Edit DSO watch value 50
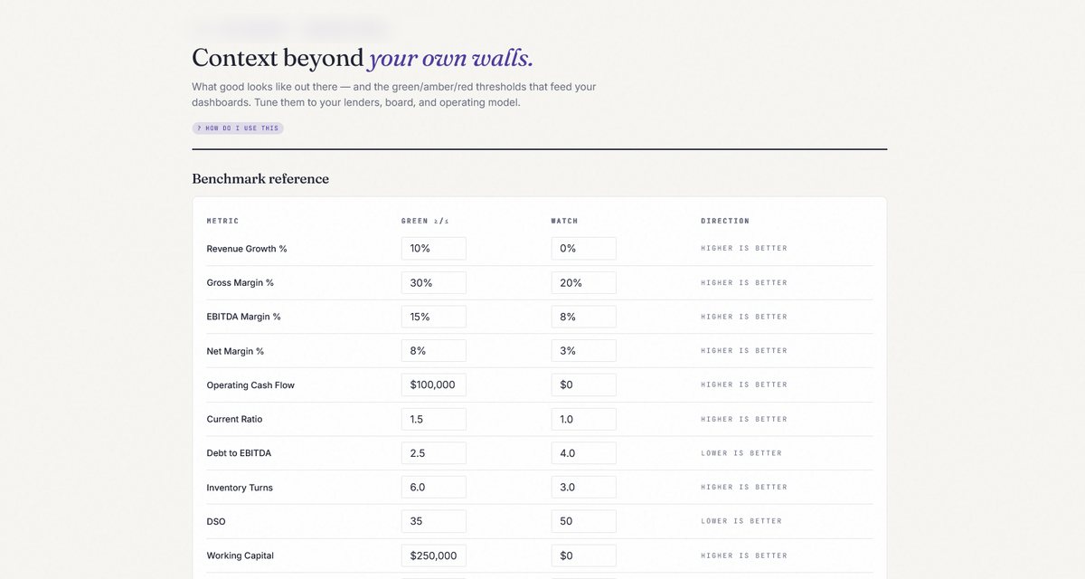The image size is (1085, 579). pyautogui.click(x=584, y=522)
